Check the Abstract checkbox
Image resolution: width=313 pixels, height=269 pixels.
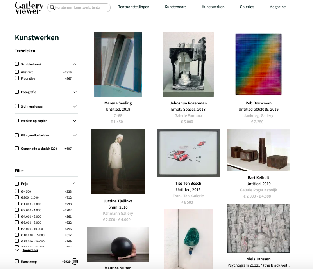click(x=17, y=72)
